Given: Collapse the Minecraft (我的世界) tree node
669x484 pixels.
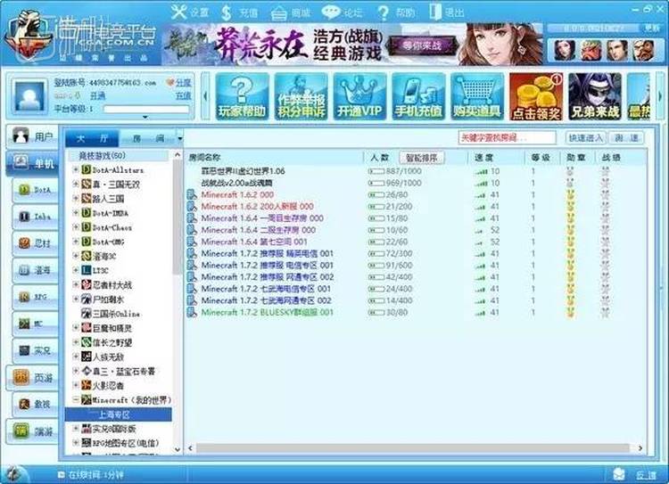Looking at the screenshot, I should (76, 400).
